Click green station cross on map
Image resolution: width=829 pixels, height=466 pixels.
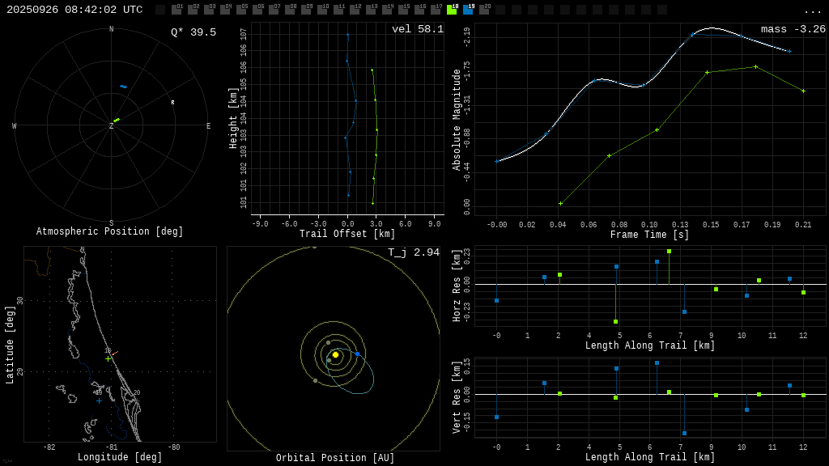click(108, 358)
